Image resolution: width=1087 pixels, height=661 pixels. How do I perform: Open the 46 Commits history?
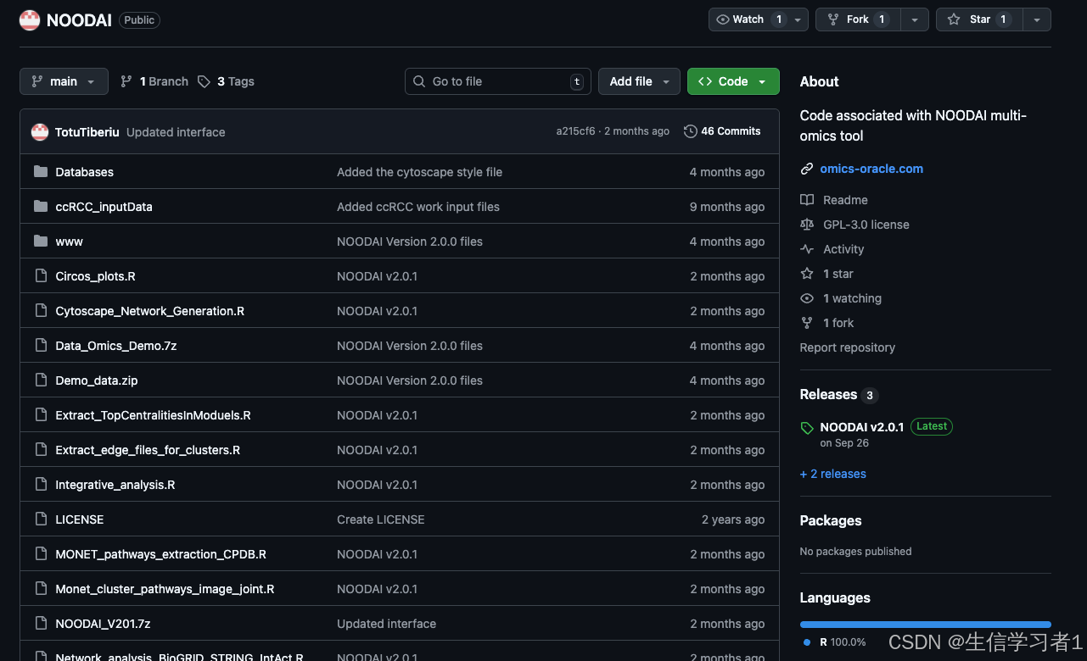click(x=722, y=131)
